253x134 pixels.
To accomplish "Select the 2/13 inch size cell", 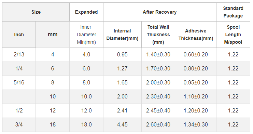I will 19,55.
